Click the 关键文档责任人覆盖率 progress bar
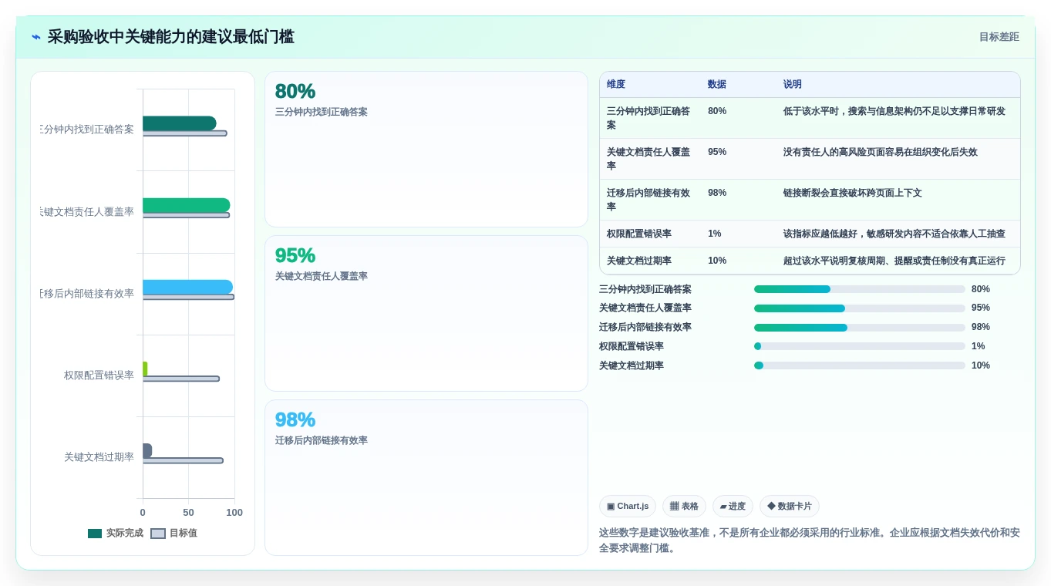The image size is (1051, 586). (x=860, y=308)
